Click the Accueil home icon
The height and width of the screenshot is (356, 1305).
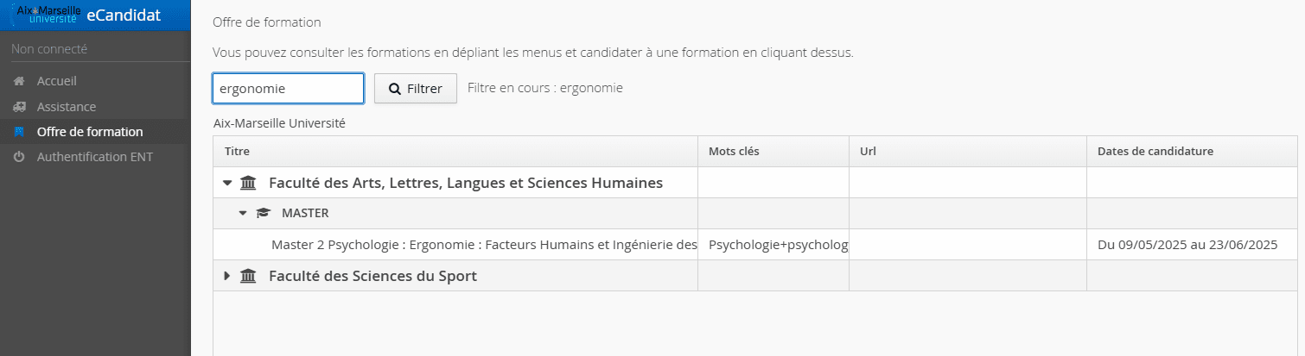coord(19,81)
